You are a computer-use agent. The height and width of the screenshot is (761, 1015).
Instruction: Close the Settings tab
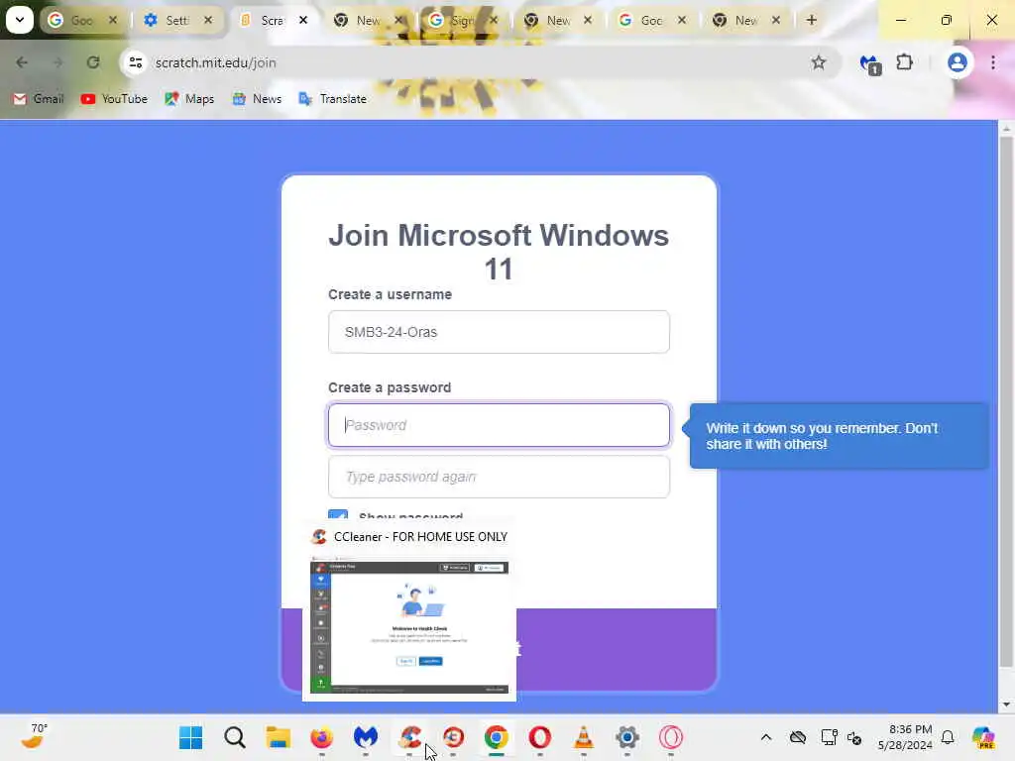[x=208, y=20]
